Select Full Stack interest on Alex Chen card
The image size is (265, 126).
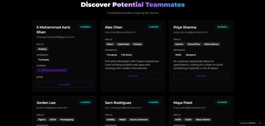coord(127,55)
